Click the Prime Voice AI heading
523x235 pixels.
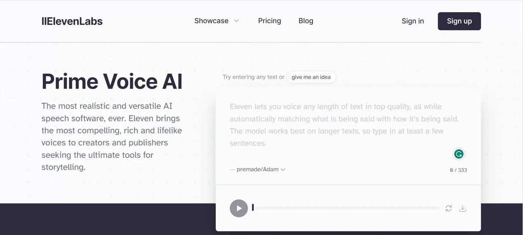tap(112, 82)
